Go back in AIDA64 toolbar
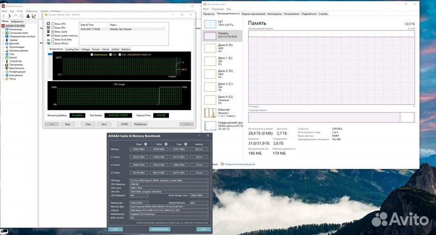 pos(4,16)
